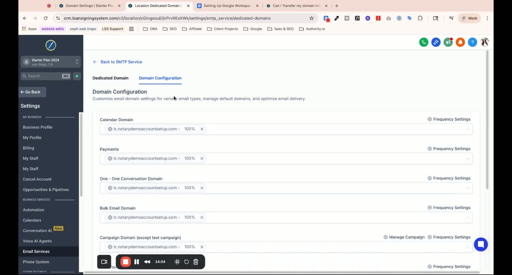The image size is (512, 275).
Task: Switch to Can I Transfer my domain tab
Action: pos(297,6)
